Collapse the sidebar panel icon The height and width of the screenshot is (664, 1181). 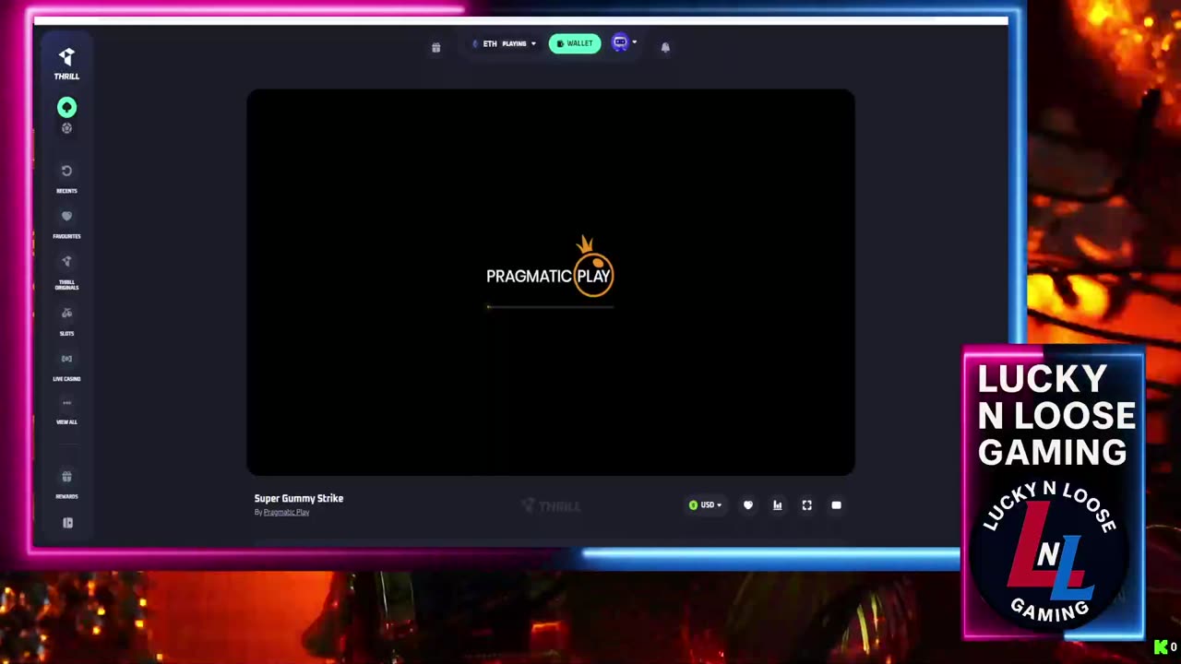click(x=67, y=523)
